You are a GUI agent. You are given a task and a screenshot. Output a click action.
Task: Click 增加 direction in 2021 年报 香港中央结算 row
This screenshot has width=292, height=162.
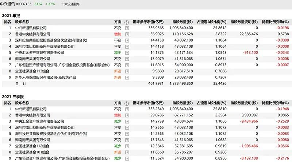(x=118, y=34)
